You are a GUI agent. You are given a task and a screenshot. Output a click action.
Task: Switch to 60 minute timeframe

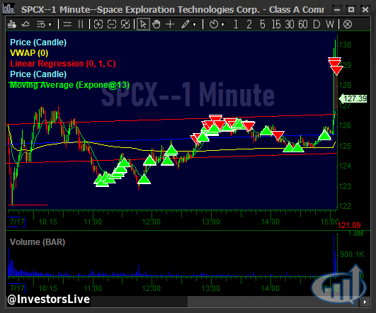(303, 25)
